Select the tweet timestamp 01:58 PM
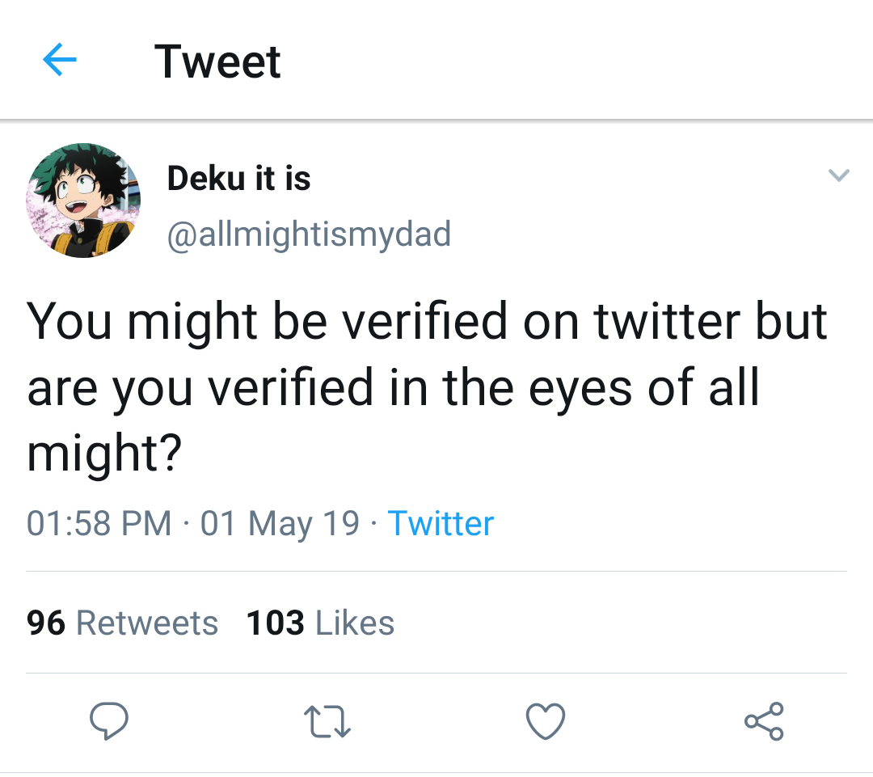The image size is (873, 777). pos(99,524)
